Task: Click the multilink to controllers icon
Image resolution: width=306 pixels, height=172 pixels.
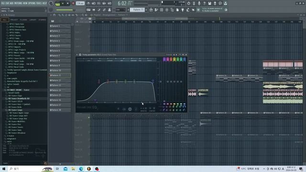Action: click(109, 10)
